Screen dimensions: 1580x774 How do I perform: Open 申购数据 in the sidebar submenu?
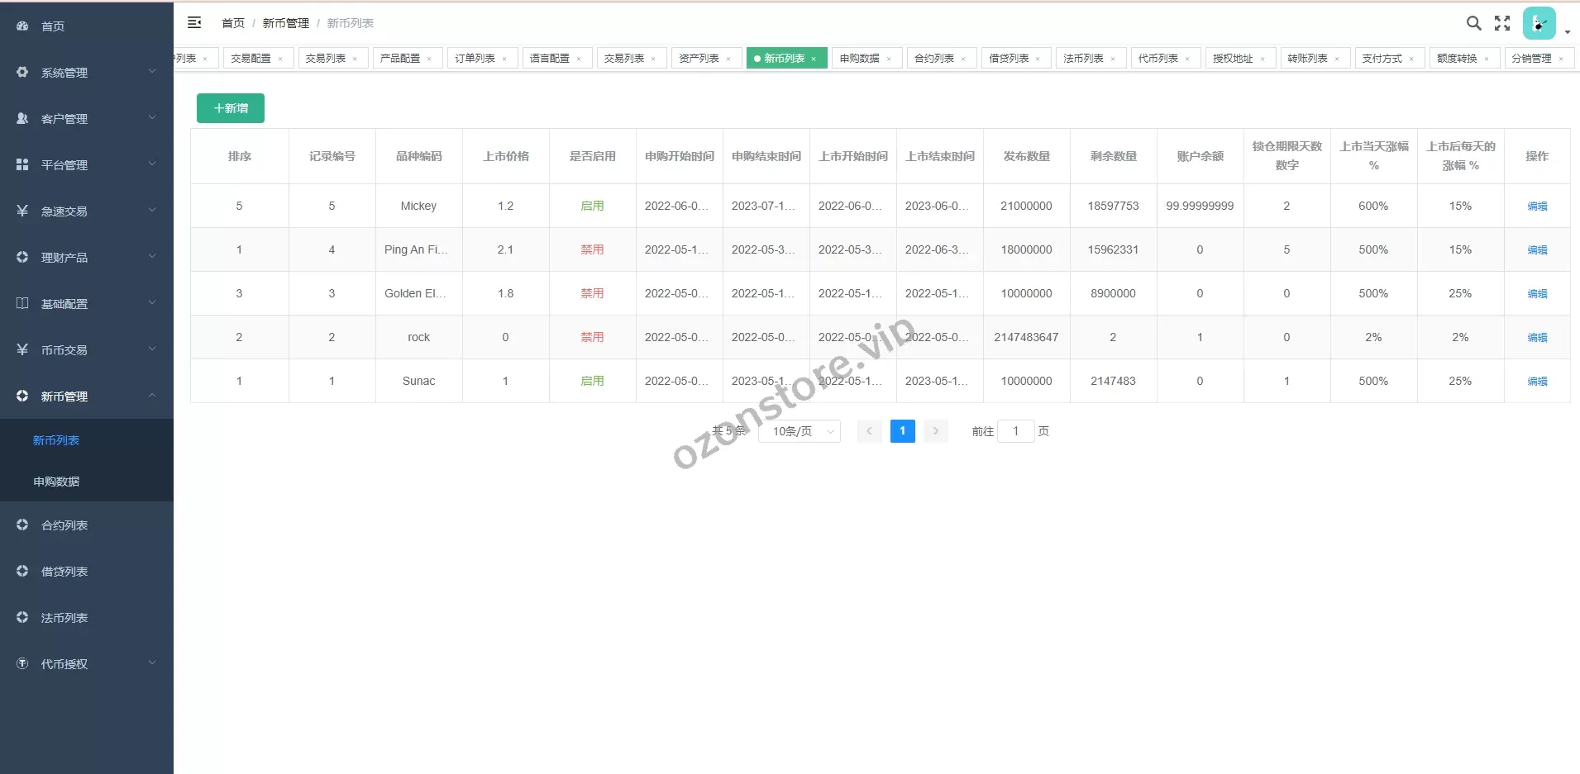click(56, 482)
